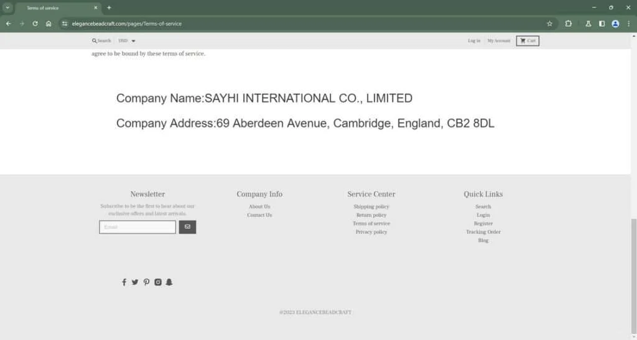Image resolution: width=637 pixels, height=340 pixels.
Task: Click the ©2023 ELEGANCEBEADCRAFT copyright text
Action: [315, 313]
